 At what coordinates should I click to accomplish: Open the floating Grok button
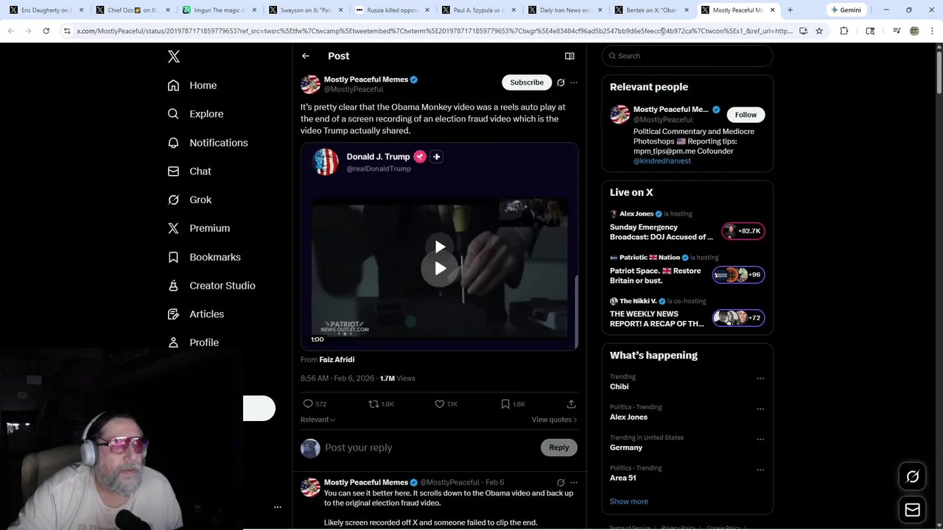click(x=912, y=477)
